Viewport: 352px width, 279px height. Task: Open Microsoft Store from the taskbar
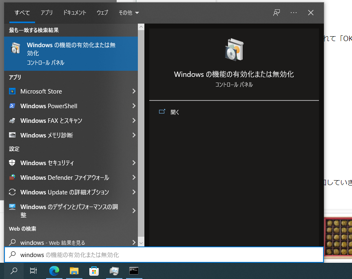(x=94, y=271)
